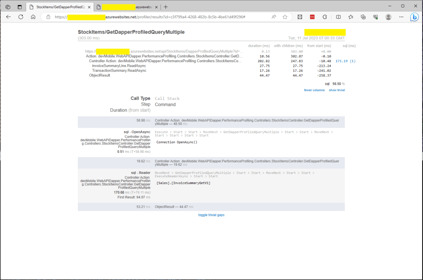This screenshot has height=280, width=423.
Task: Open the Bing Copilot sidebar icon
Action: point(414,17)
